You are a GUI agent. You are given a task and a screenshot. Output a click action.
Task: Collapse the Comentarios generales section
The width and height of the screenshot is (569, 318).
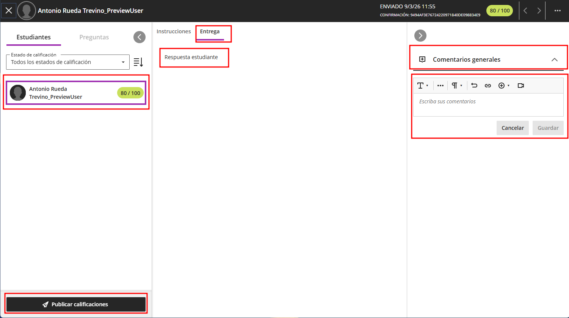554,59
